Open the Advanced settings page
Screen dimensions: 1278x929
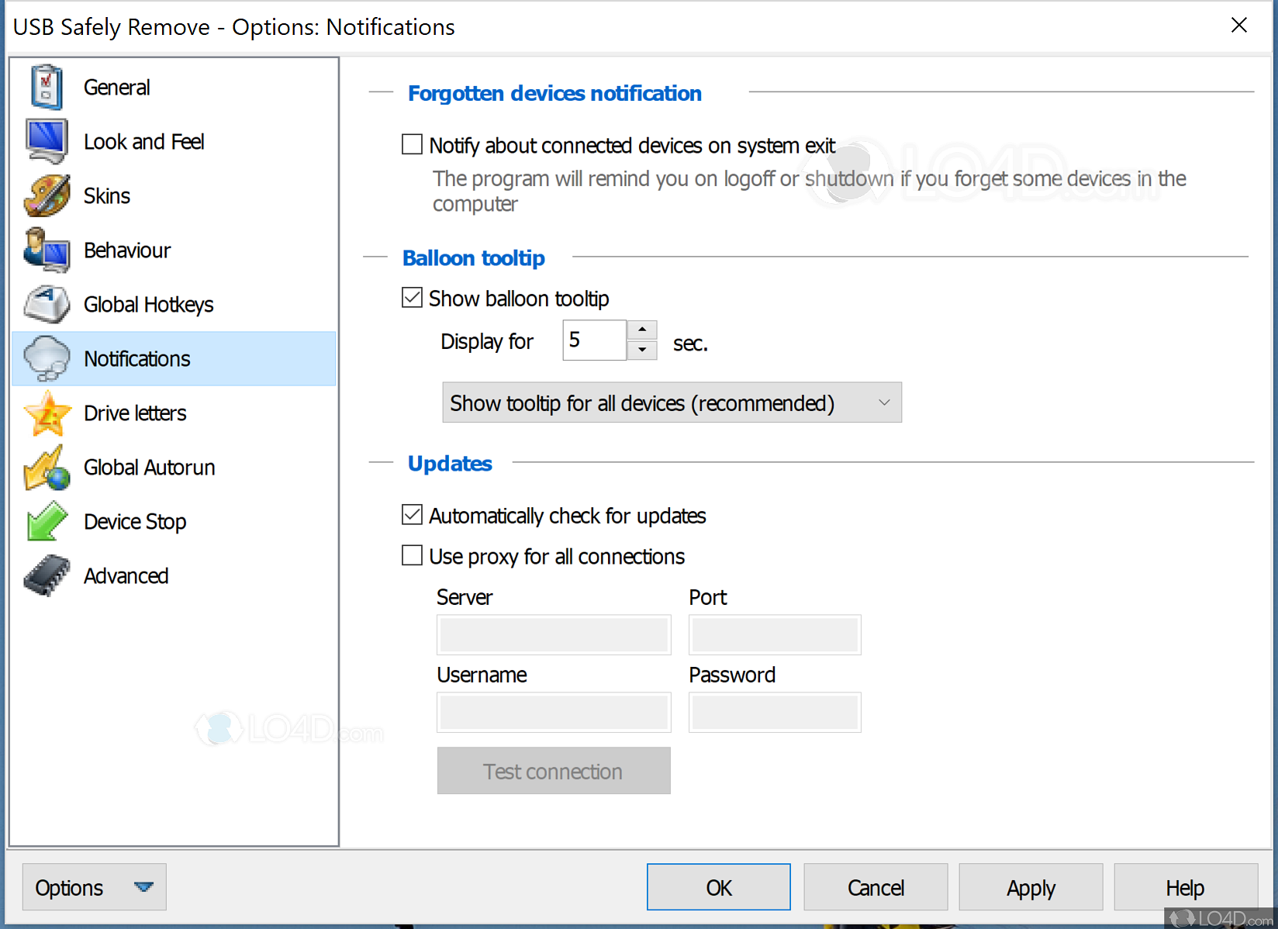click(126, 575)
